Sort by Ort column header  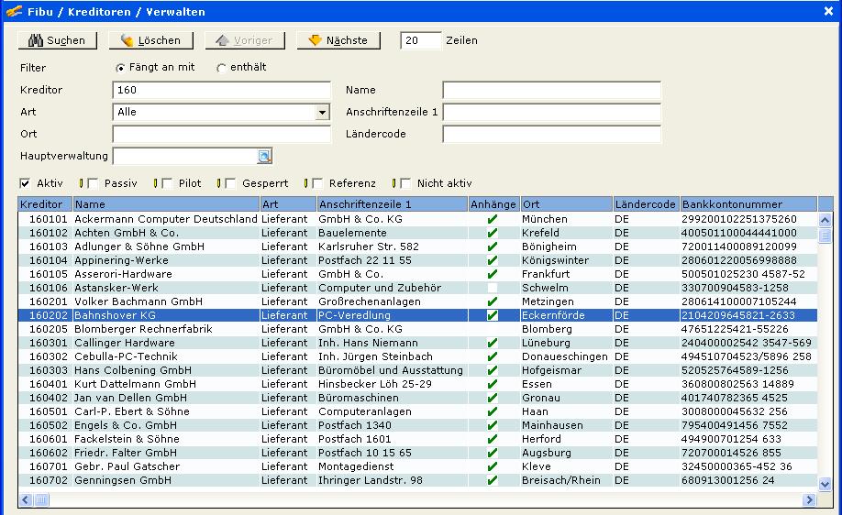567,204
